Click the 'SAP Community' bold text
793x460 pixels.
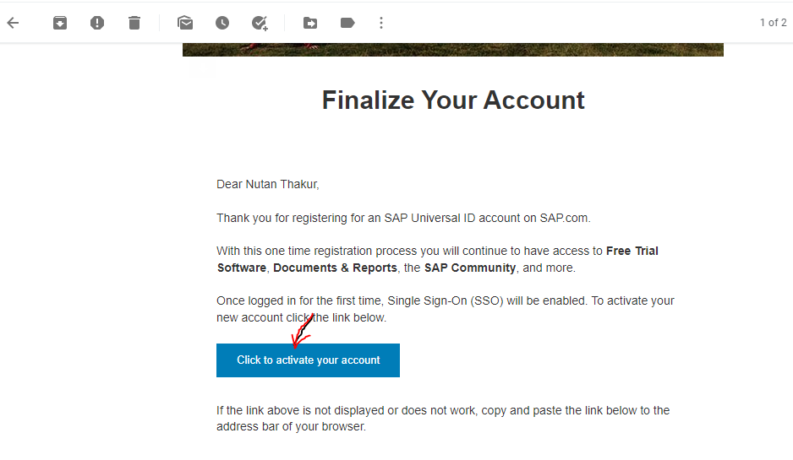(470, 268)
